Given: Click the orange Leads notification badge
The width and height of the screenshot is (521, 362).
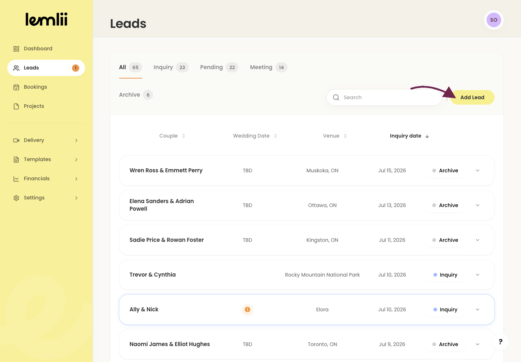Looking at the screenshot, I should point(76,68).
